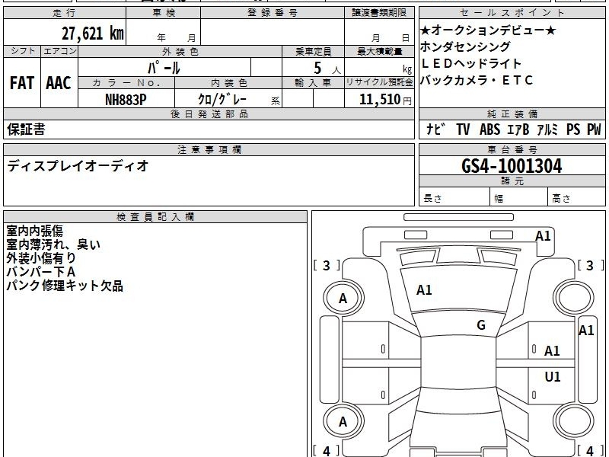Click the PW equipment label
The image size is (609, 457).
pyautogui.click(x=594, y=129)
